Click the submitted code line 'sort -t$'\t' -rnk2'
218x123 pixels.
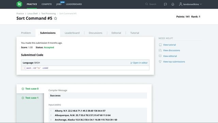coord(37,68)
